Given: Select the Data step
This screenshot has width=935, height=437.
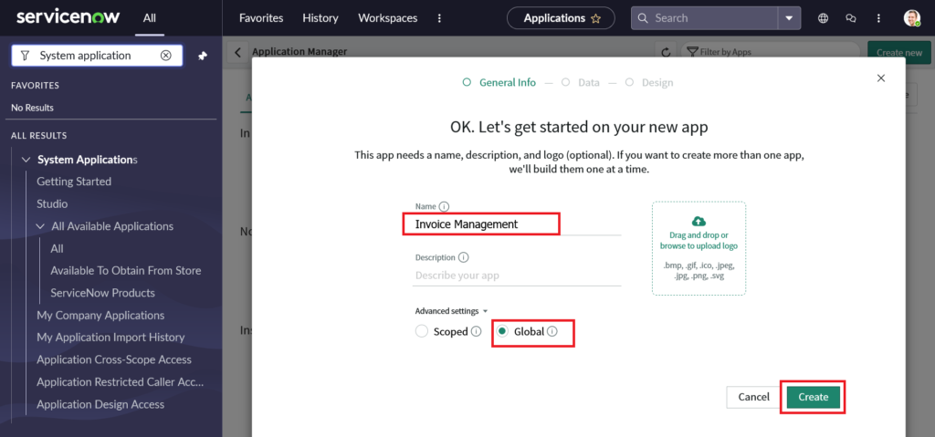Looking at the screenshot, I should (581, 83).
